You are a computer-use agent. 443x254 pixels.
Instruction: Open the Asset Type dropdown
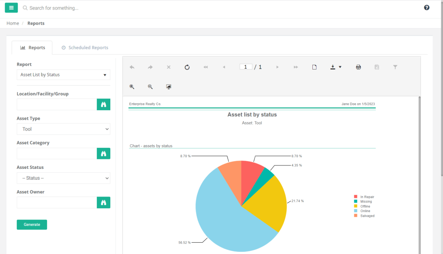pos(63,129)
